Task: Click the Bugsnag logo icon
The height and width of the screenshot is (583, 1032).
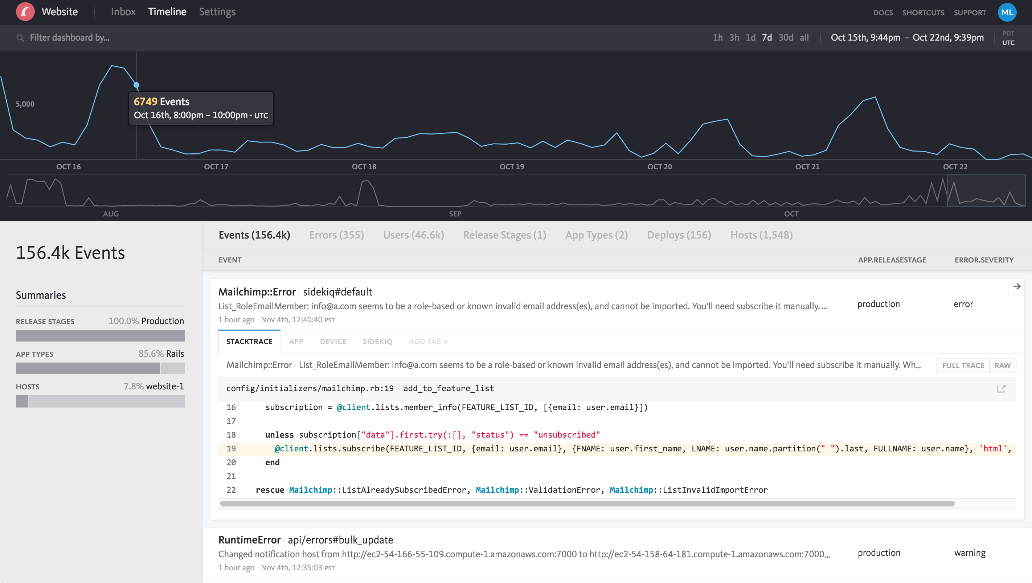Action: coord(25,12)
